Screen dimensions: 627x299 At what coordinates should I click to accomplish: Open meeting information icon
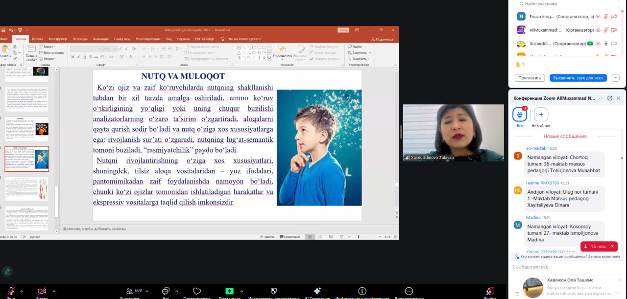point(362,291)
